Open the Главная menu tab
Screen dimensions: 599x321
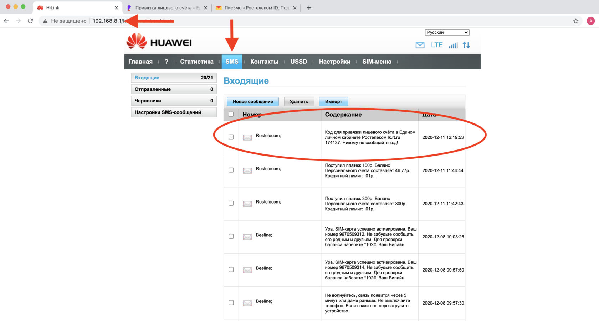[x=140, y=62]
